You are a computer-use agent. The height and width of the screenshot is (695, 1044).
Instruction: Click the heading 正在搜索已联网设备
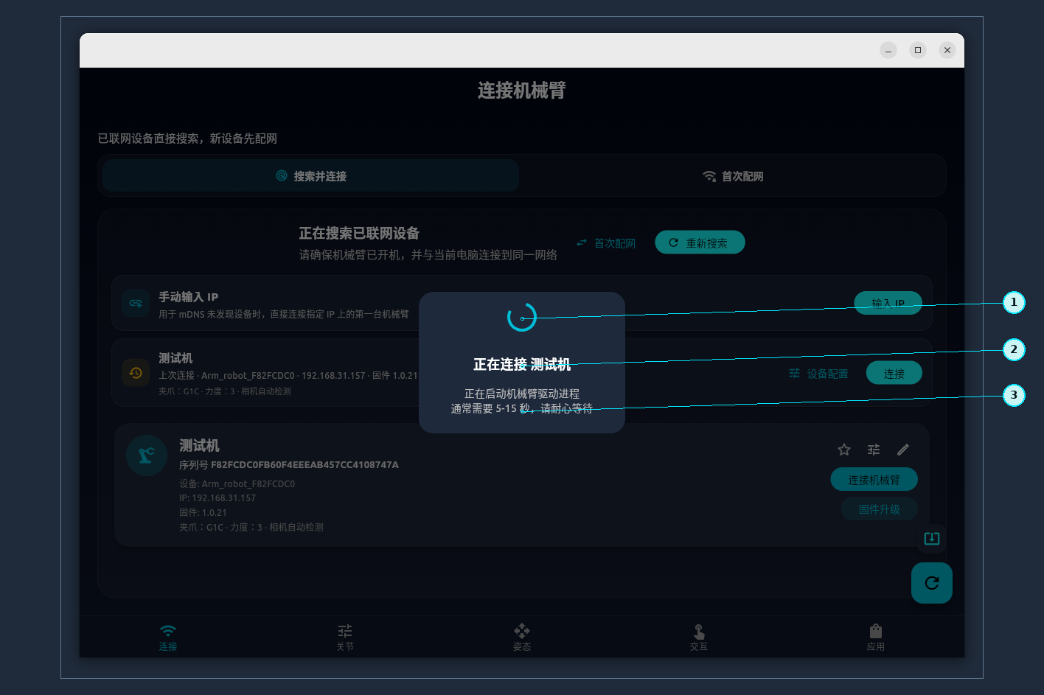click(x=359, y=234)
